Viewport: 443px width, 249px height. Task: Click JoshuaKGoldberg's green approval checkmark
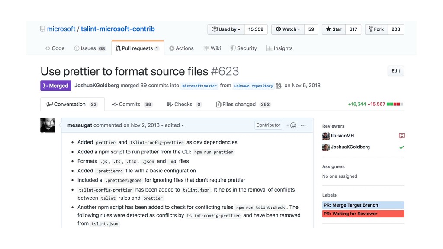click(x=402, y=147)
